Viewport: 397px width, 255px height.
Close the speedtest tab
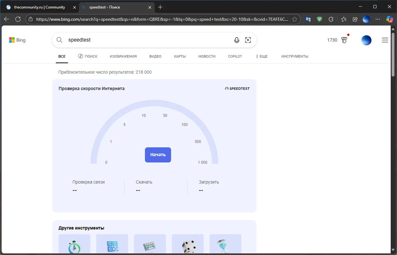click(150, 7)
